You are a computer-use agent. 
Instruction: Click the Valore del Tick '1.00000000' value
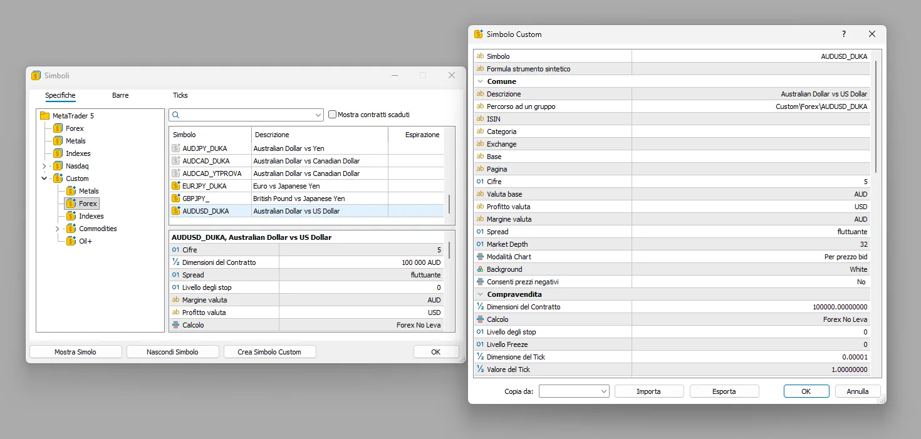coord(850,369)
